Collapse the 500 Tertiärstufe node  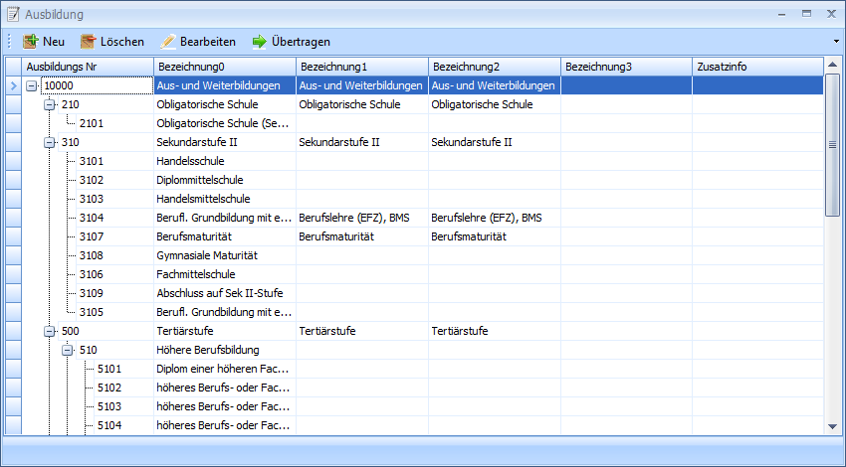50,331
